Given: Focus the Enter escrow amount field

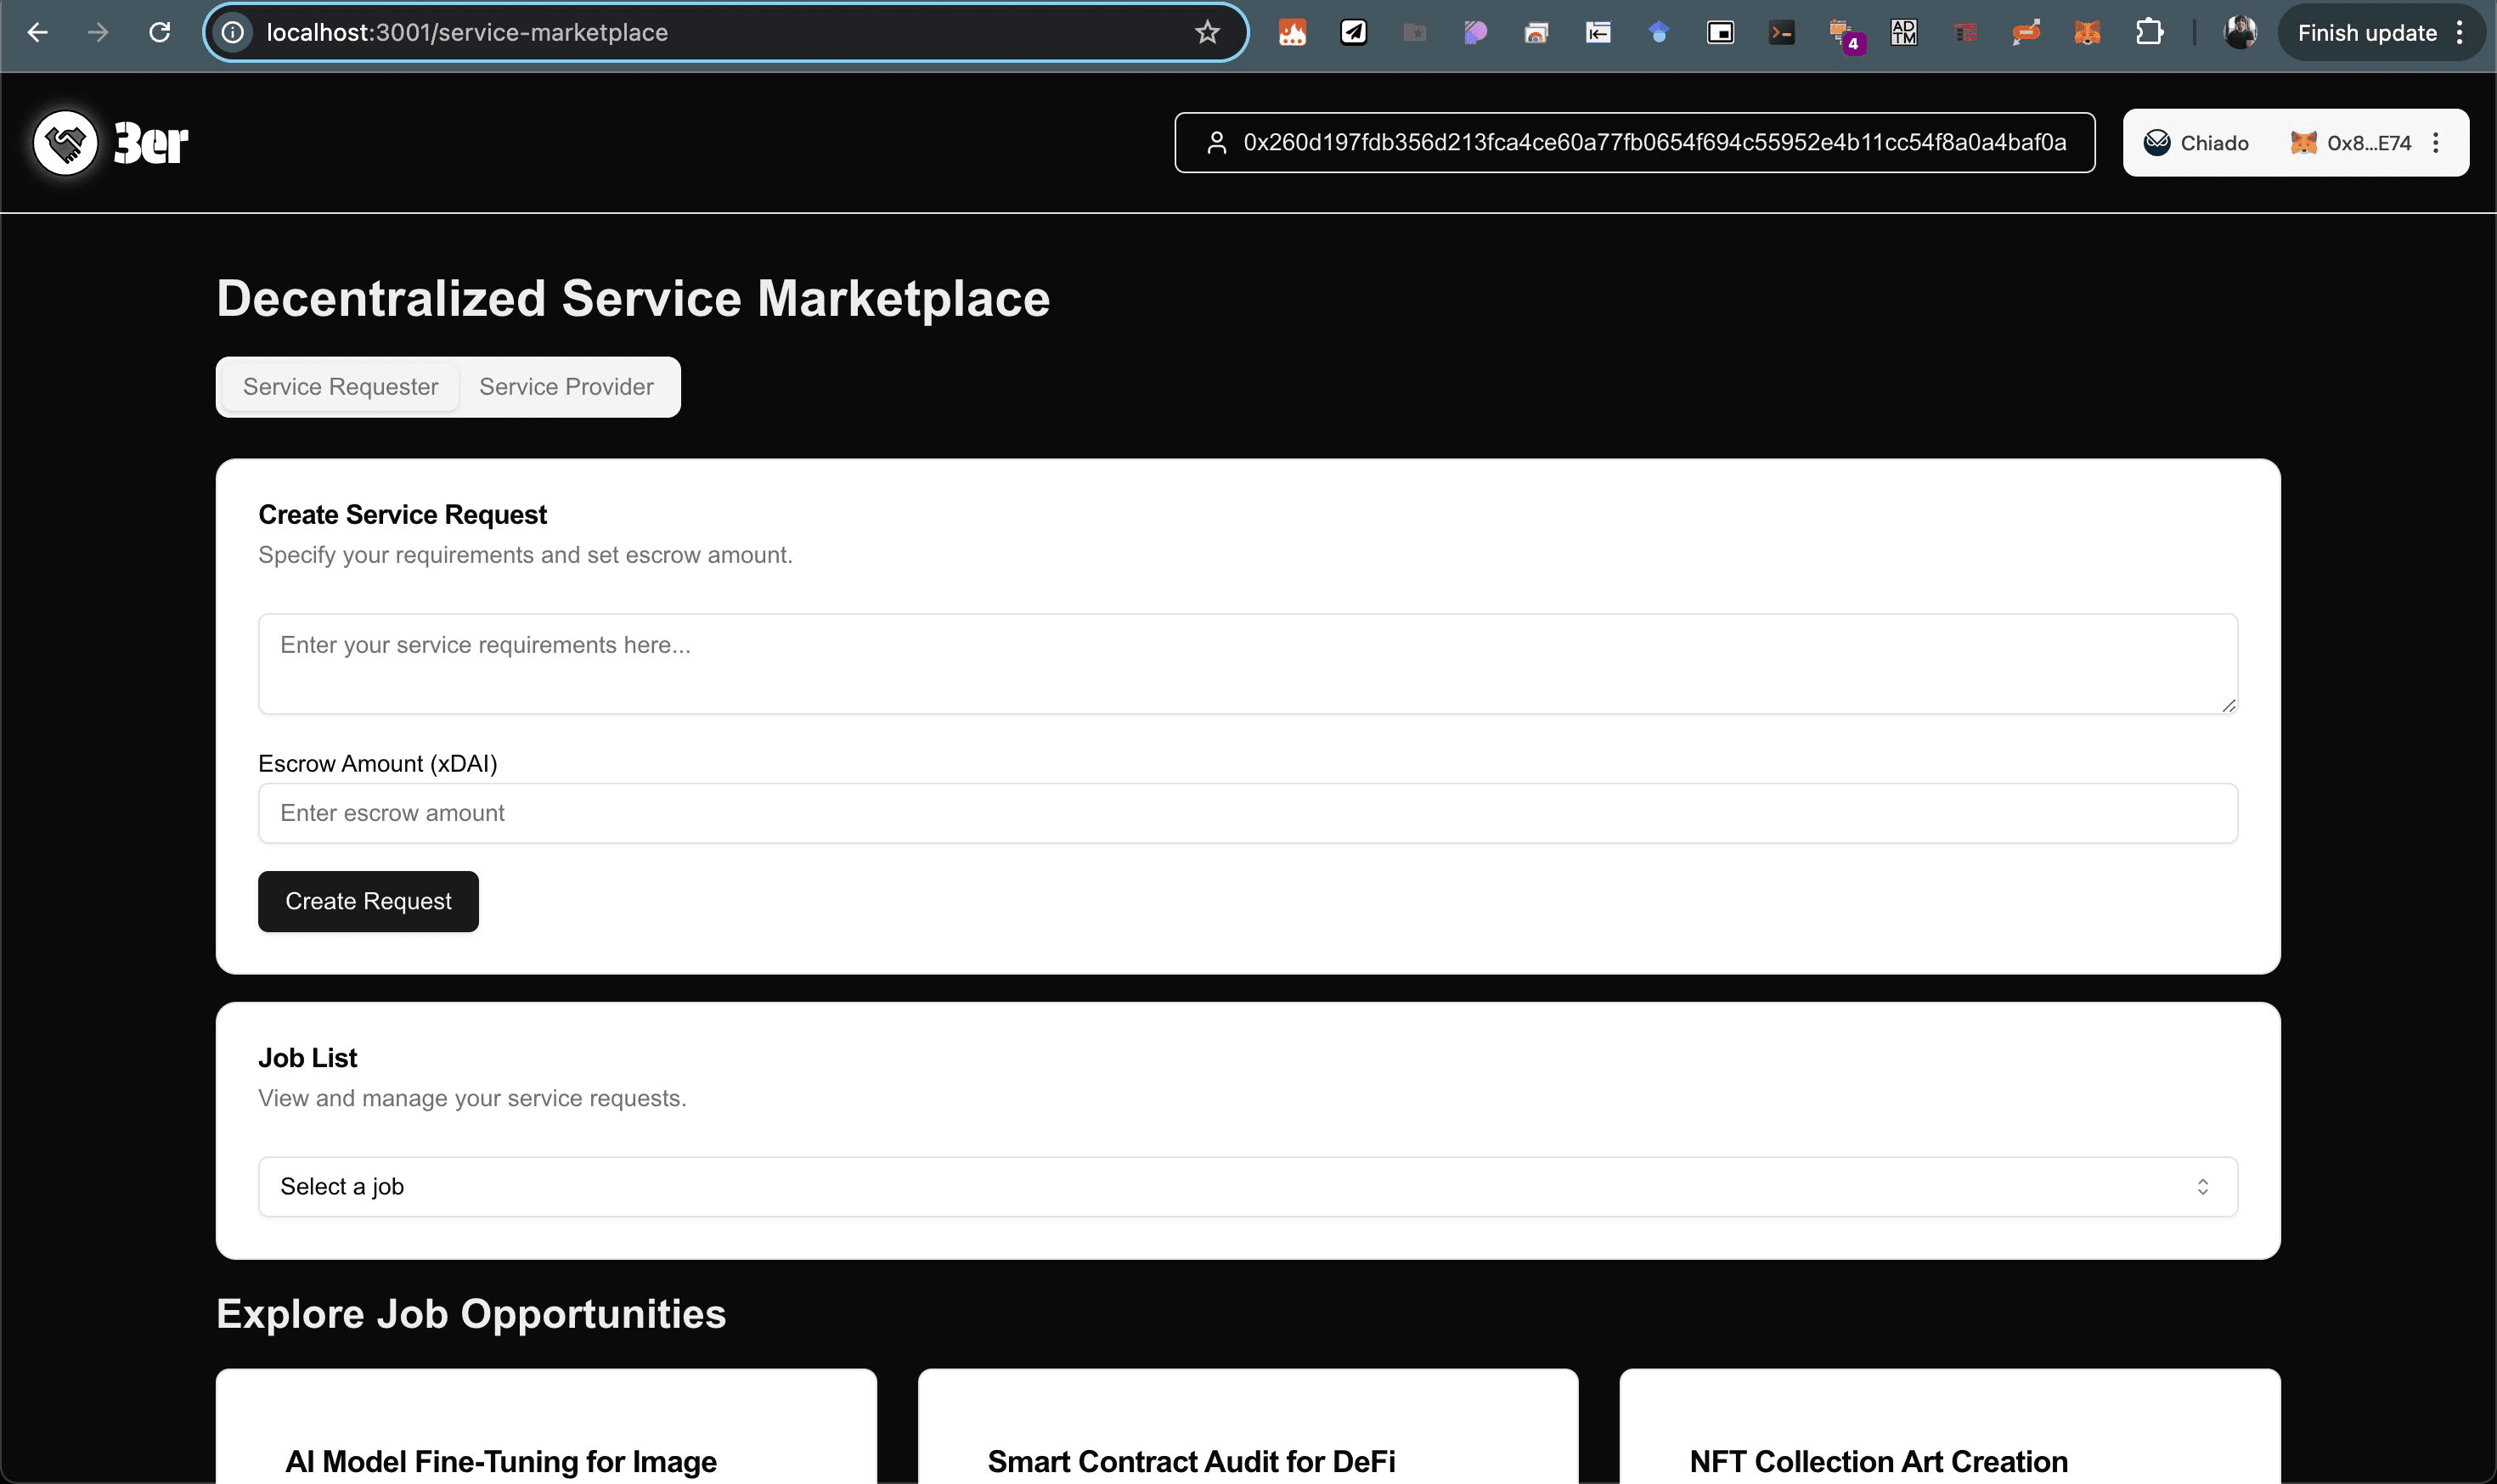Looking at the screenshot, I should pyautogui.click(x=1248, y=813).
